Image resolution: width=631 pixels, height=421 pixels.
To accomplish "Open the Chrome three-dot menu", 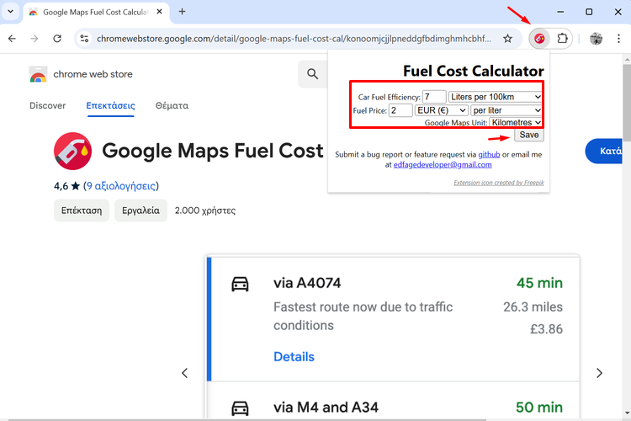I will tap(618, 39).
